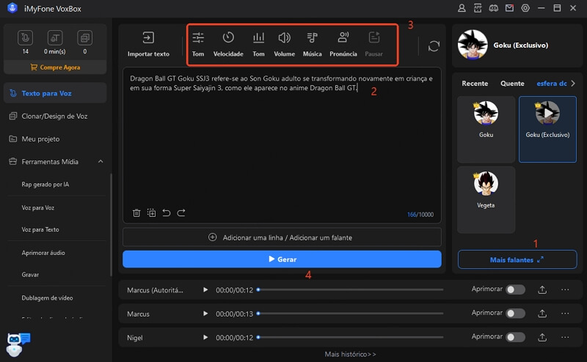This screenshot has width=587, height=362.
Task: Open the settings target icon
Action: pyautogui.click(x=525, y=8)
